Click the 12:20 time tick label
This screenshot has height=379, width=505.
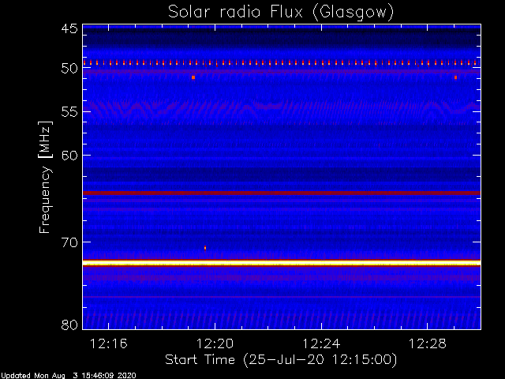pyautogui.click(x=215, y=344)
